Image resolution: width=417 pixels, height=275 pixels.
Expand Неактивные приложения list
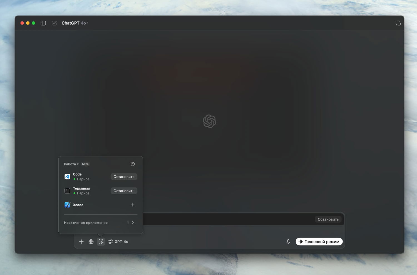(101, 223)
